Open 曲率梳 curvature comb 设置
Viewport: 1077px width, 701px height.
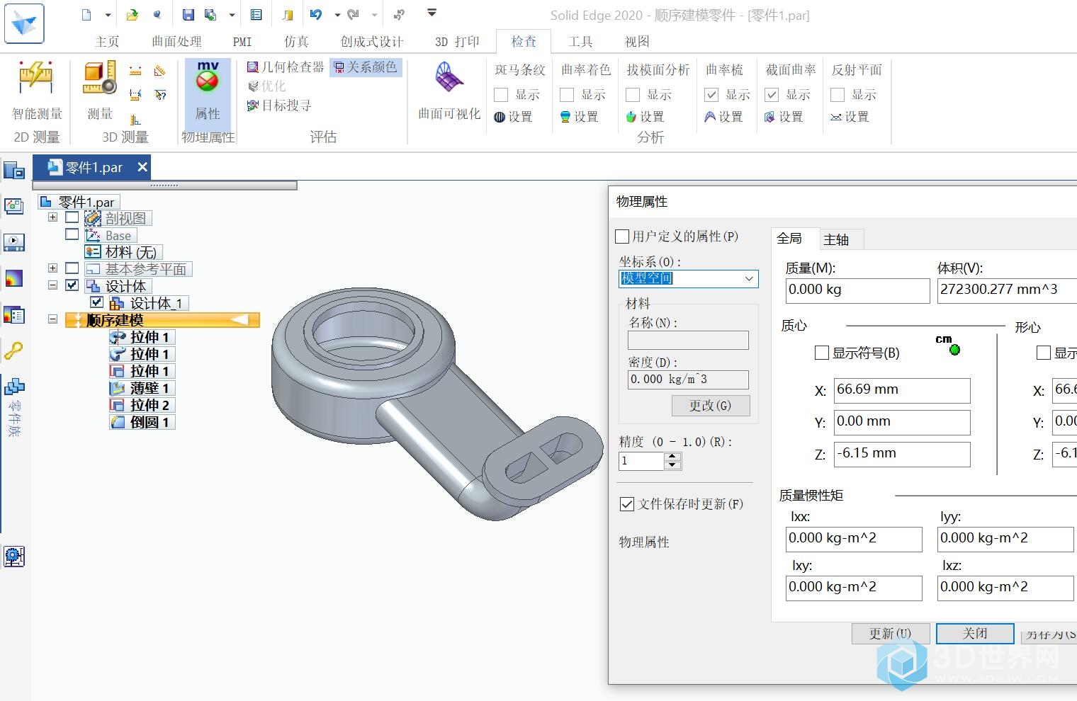point(723,117)
